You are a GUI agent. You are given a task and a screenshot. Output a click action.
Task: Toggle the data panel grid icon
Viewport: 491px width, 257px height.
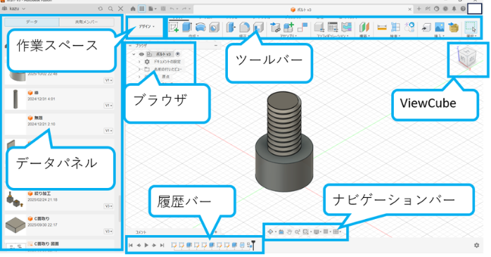tap(141, 8)
